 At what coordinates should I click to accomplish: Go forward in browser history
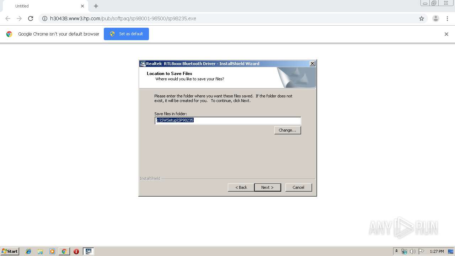click(19, 18)
